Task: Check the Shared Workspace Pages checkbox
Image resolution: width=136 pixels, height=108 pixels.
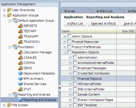Action: click(x=75, y=100)
